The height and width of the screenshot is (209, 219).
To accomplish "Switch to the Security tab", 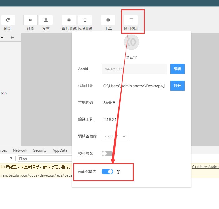I will point(40,150).
